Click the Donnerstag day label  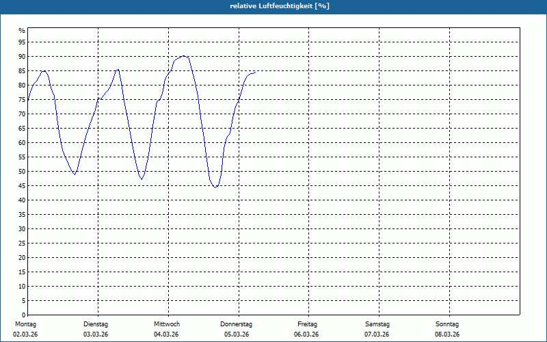point(236,324)
